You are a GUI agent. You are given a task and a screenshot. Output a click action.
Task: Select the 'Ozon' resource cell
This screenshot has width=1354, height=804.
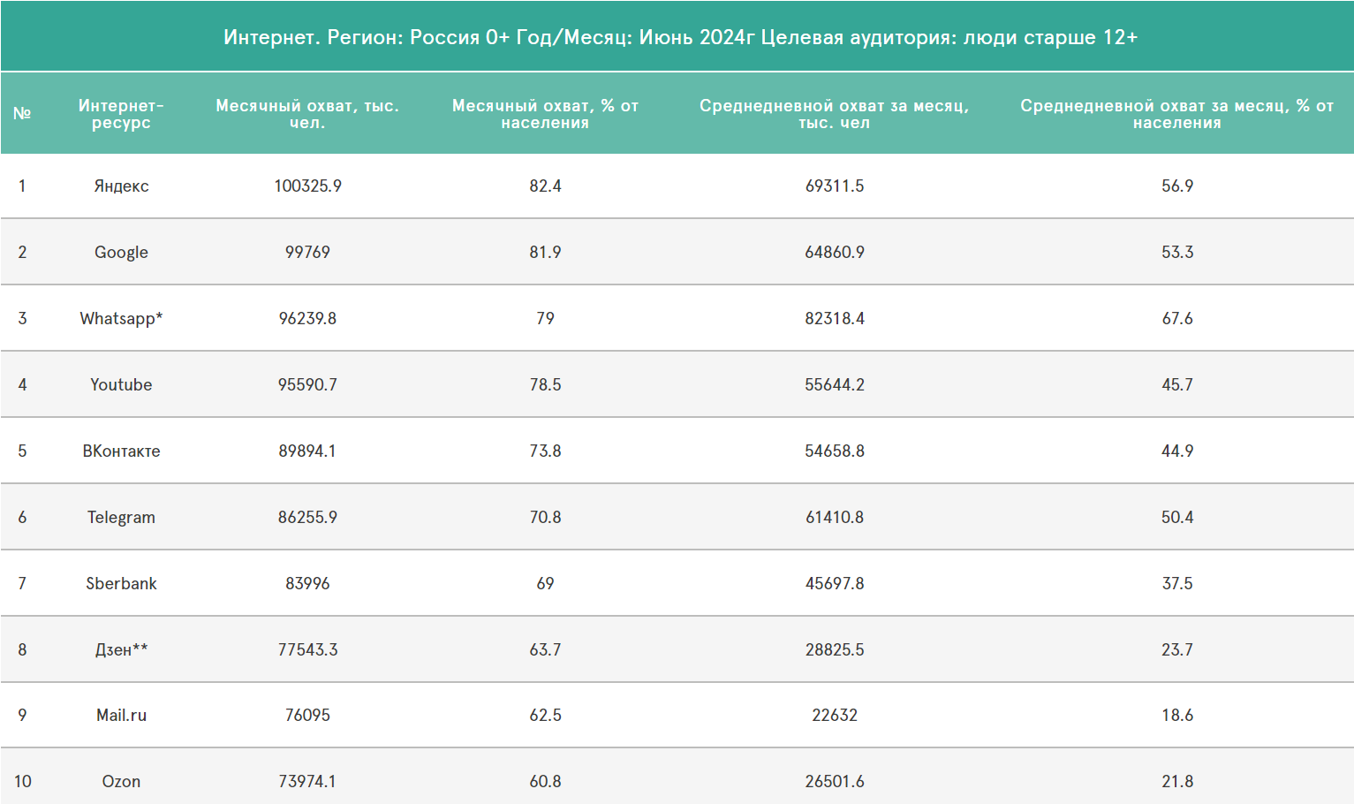121,781
